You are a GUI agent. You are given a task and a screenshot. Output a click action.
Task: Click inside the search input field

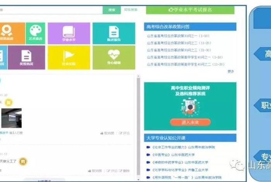point(51,10)
